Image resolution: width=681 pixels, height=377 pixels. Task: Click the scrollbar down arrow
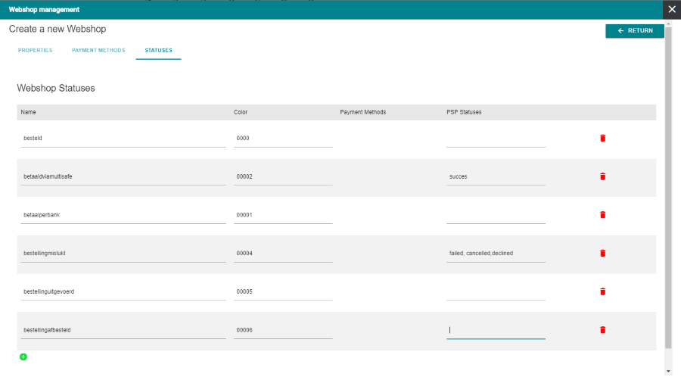coord(668,372)
